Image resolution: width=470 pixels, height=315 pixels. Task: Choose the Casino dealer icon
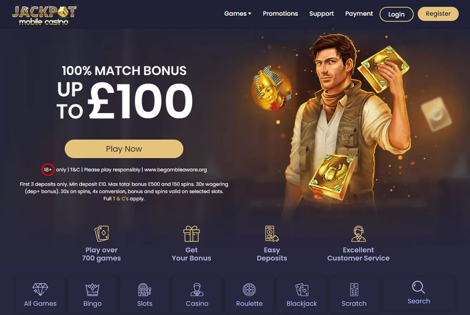point(197,289)
